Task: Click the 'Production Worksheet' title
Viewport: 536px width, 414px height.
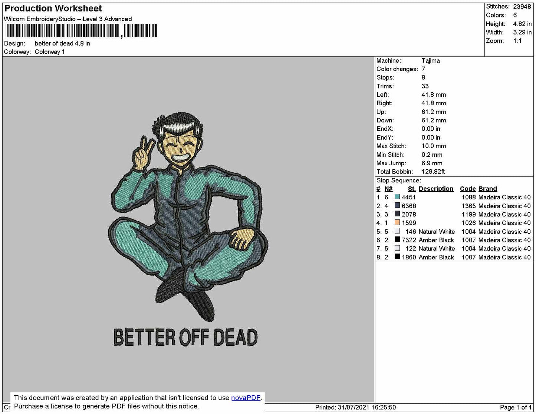Action: [53, 8]
